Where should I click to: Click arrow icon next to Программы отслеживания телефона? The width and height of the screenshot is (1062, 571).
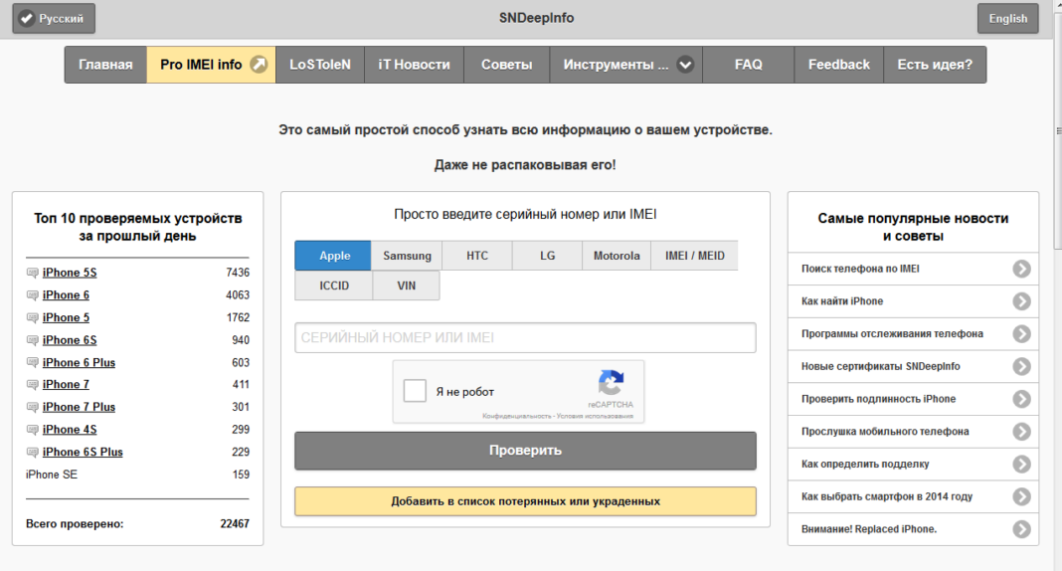[1021, 334]
